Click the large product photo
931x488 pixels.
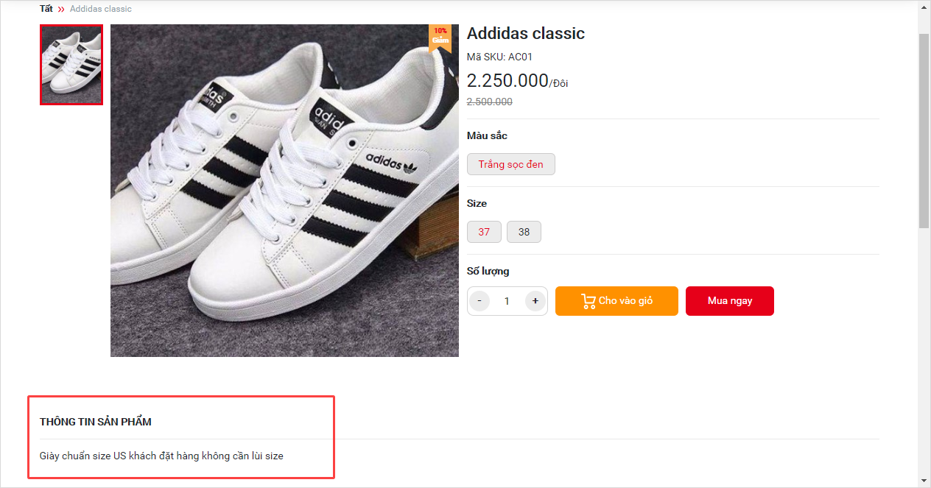[284, 191]
